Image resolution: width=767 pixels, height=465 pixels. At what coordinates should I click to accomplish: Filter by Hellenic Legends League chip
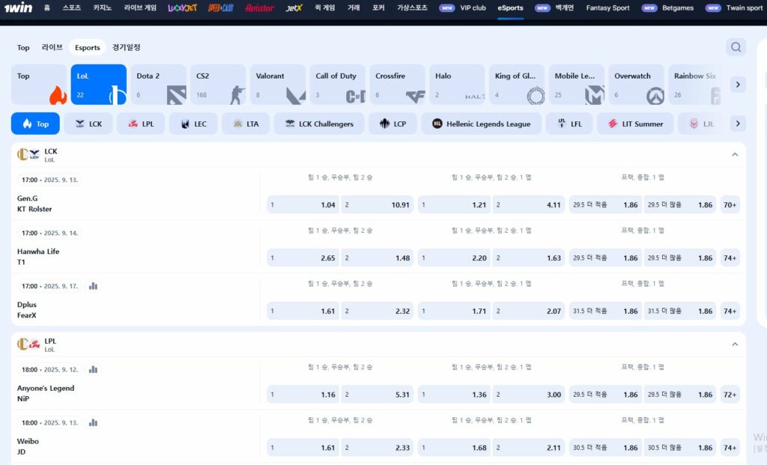click(x=482, y=124)
